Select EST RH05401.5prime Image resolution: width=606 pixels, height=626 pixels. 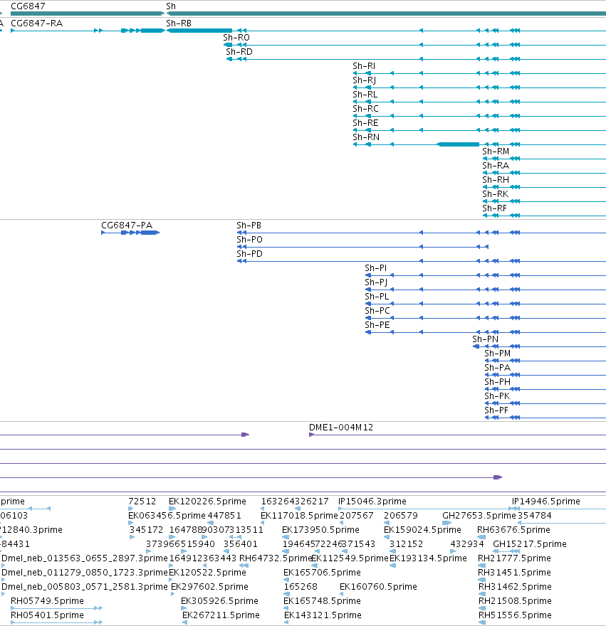pos(47,615)
